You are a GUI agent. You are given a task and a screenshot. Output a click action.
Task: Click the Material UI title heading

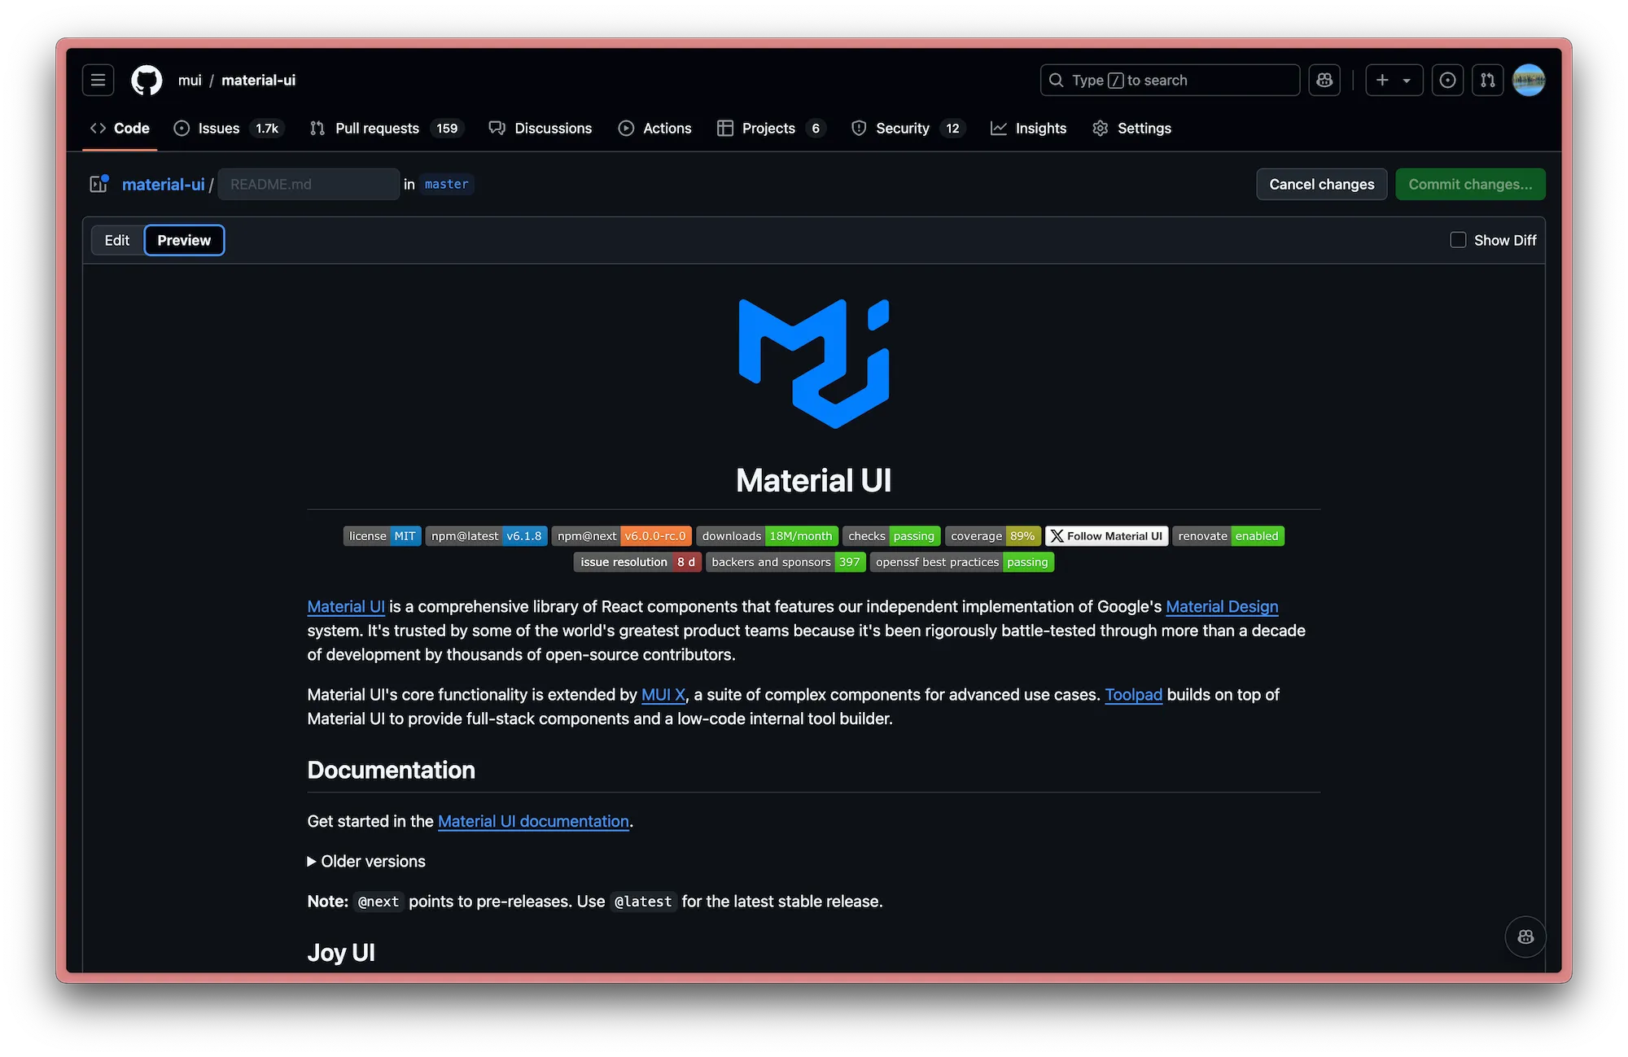[x=813, y=481]
